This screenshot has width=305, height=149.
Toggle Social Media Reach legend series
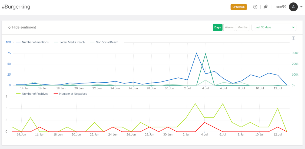[69, 42]
